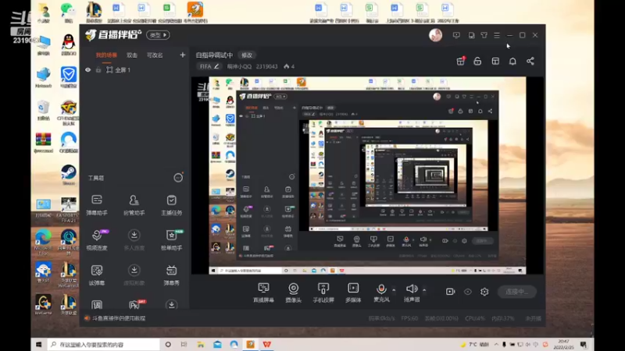Click the CPU:4% status text

coord(474,318)
